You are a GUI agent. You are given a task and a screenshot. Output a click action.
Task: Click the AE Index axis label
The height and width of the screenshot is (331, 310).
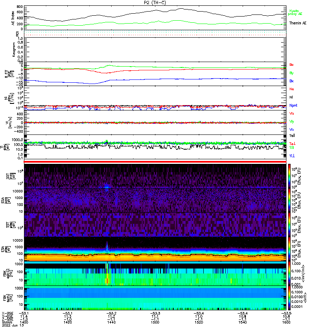pos(12,17)
